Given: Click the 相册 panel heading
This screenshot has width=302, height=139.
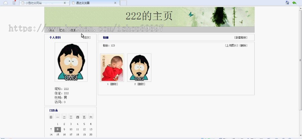Looking at the screenshot, I should [106, 37].
